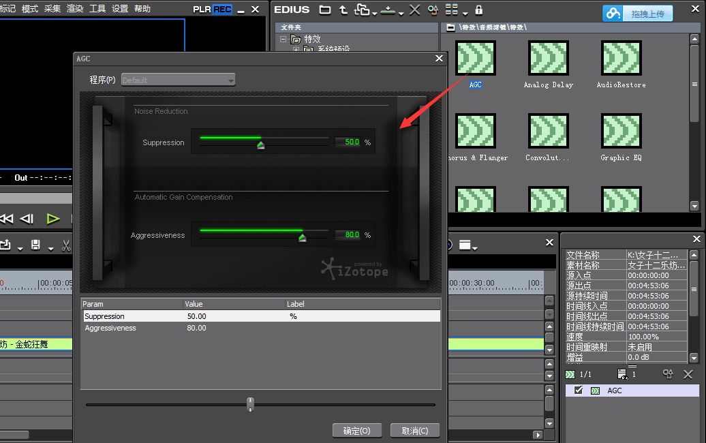Select the AGC effect thumbnail

[476, 58]
